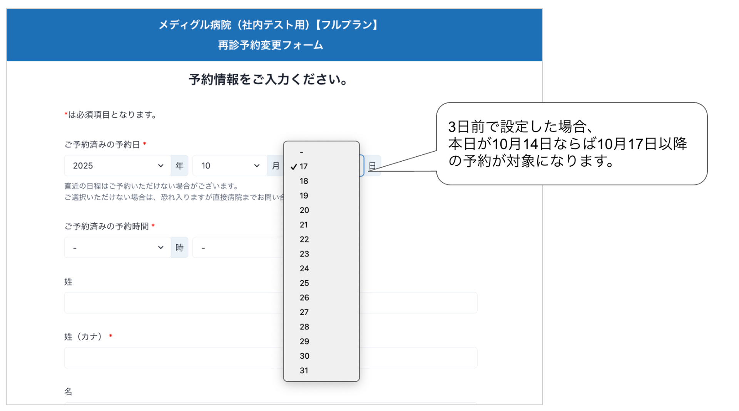Choose day 24 in the dropdown list
Screen dimensions: 739x411
point(321,269)
